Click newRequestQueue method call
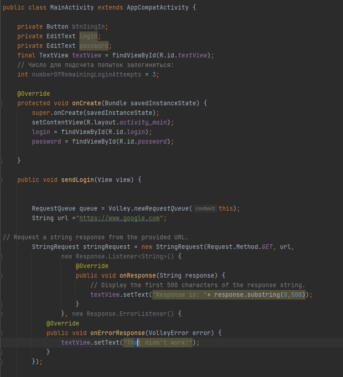 click(161, 208)
